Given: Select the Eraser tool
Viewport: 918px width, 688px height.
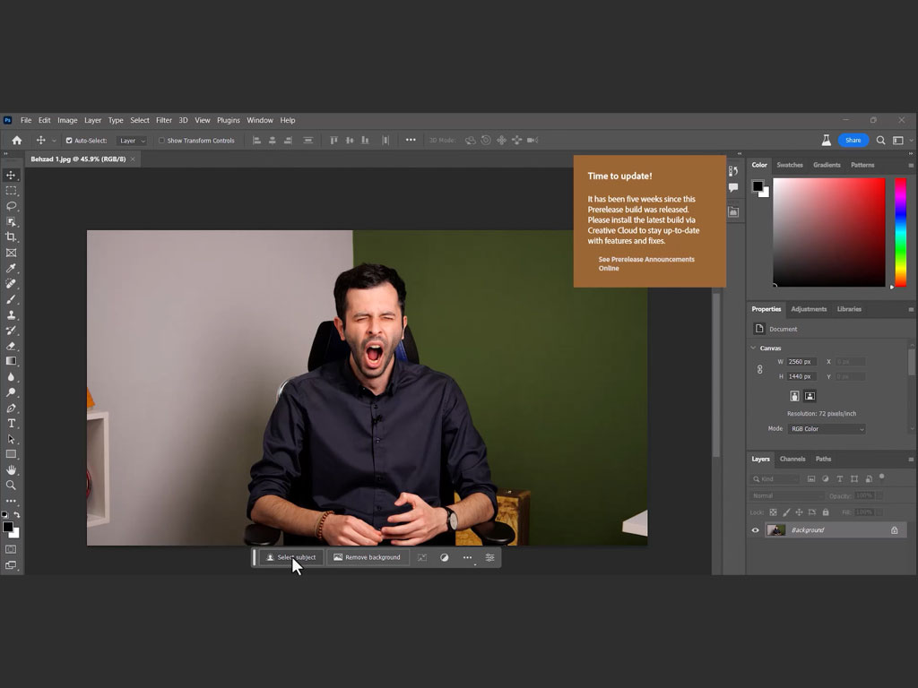Looking at the screenshot, I should click(11, 346).
